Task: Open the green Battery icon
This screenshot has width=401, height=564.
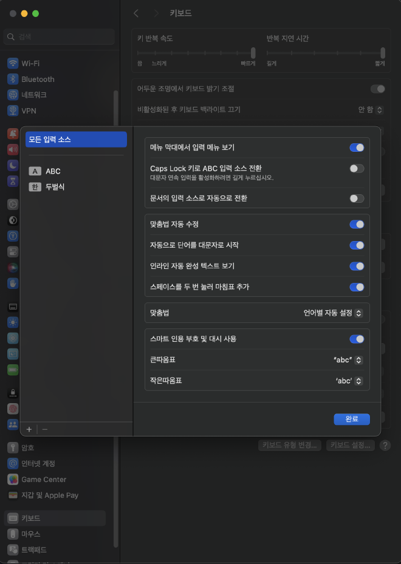Action: (13, 370)
